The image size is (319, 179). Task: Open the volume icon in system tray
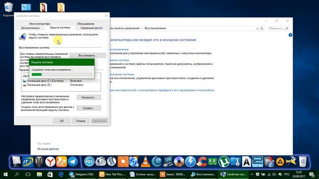point(274,175)
